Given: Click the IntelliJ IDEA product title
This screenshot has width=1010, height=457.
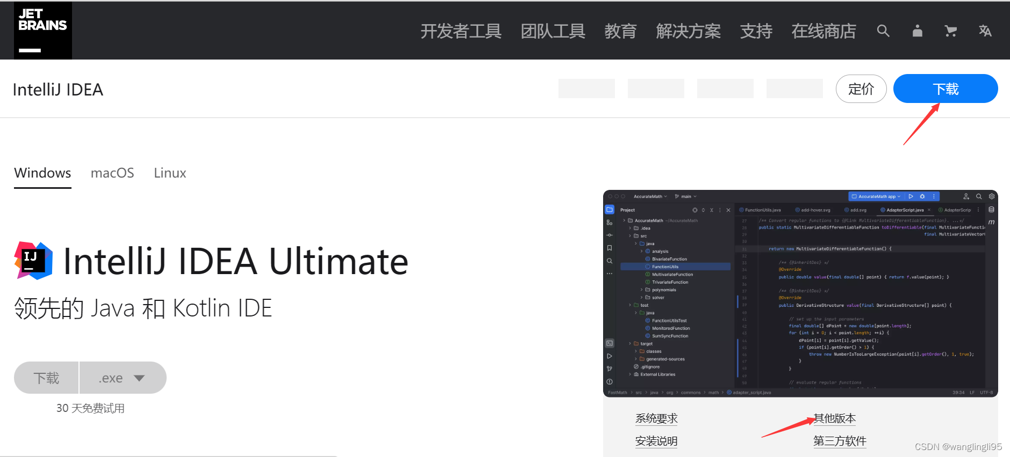Looking at the screenshot, I should pos(58,90).
